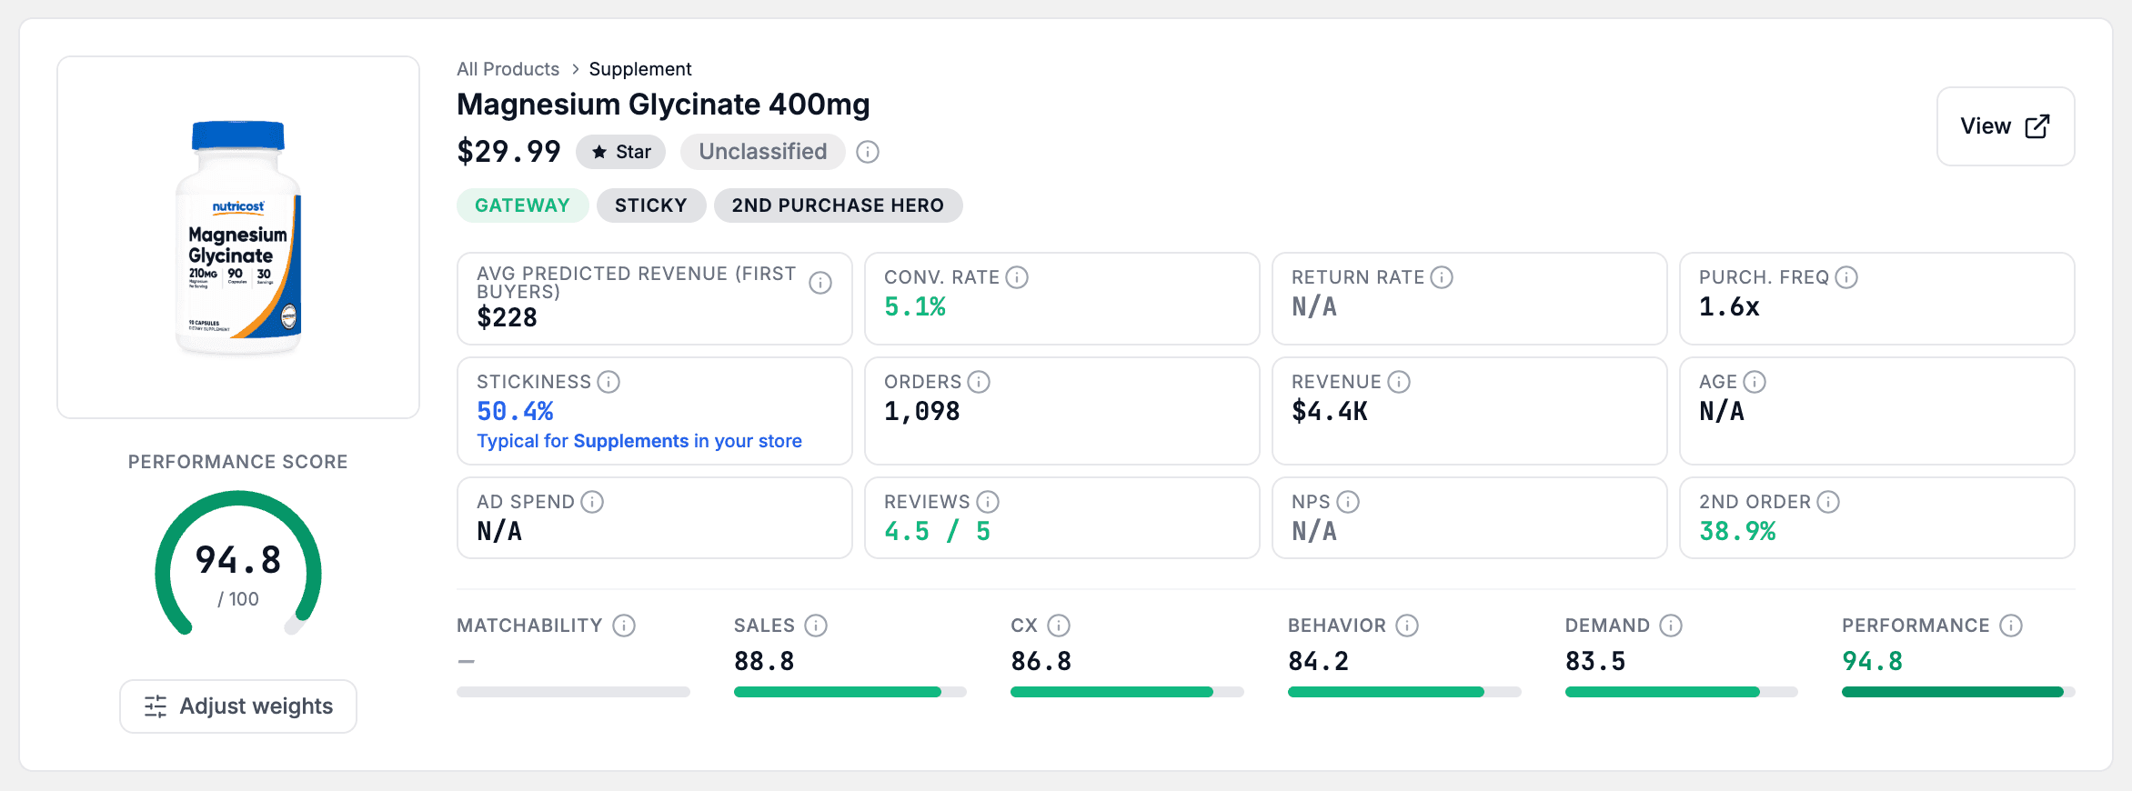
Task: Click the revenue value $4.4K
Action: tap(1330, 411)
